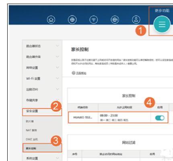Click the 家长控制 table title above device list

[x=128, y=96]
